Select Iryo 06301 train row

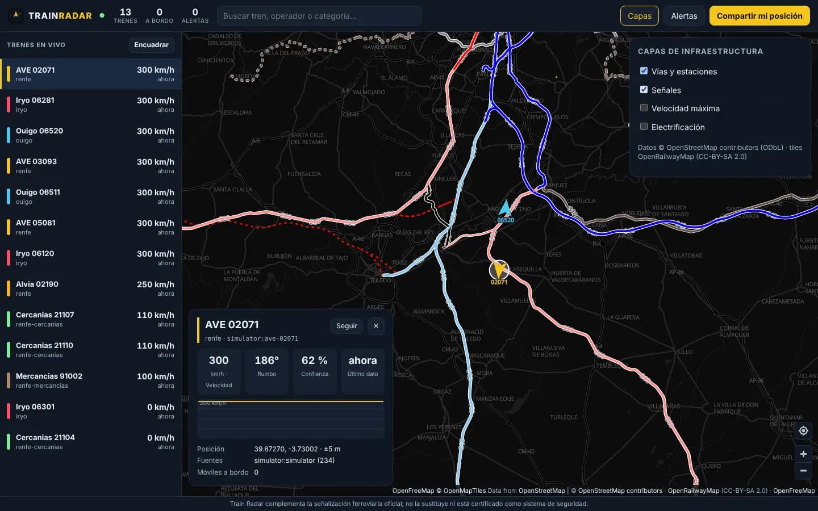91,411
